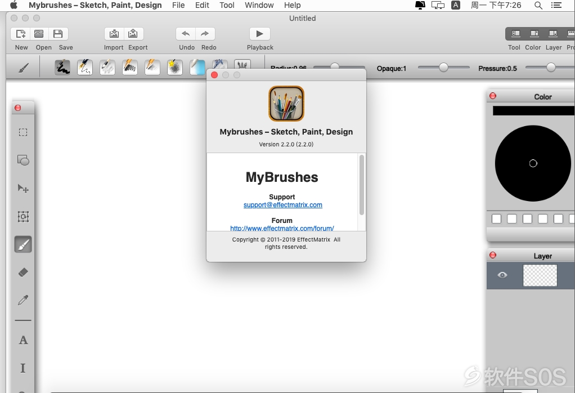
Task: Click the black current color bar
Action: coord(533,110)
